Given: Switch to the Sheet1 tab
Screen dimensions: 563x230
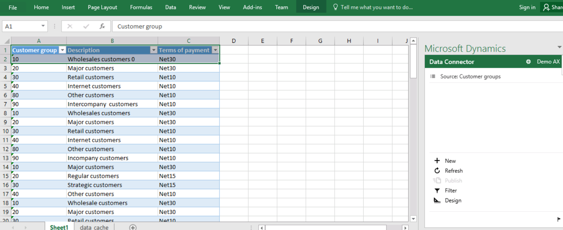Looking at the screenshot, I should [59, 227].
